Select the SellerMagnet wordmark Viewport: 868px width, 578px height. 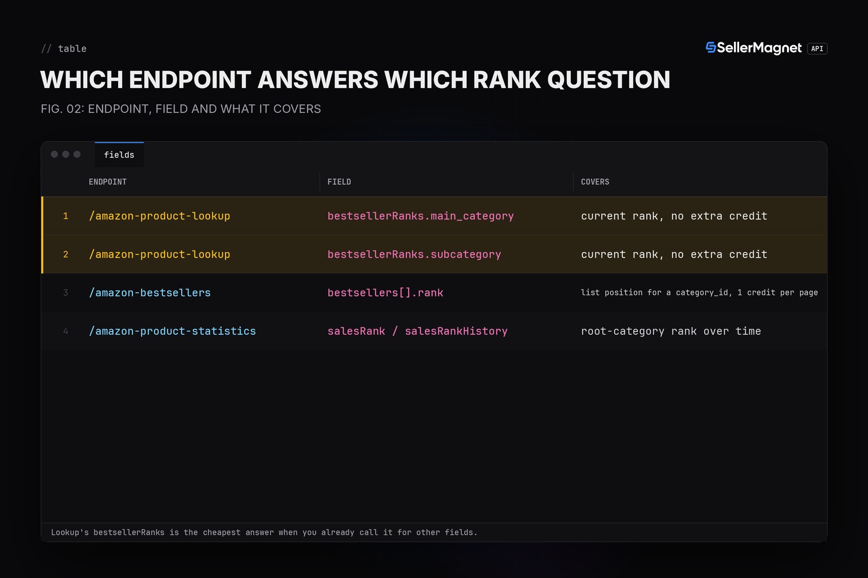click(759, 48)
